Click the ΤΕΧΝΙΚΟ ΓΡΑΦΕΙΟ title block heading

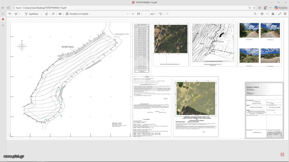click(x=252, y=87)
